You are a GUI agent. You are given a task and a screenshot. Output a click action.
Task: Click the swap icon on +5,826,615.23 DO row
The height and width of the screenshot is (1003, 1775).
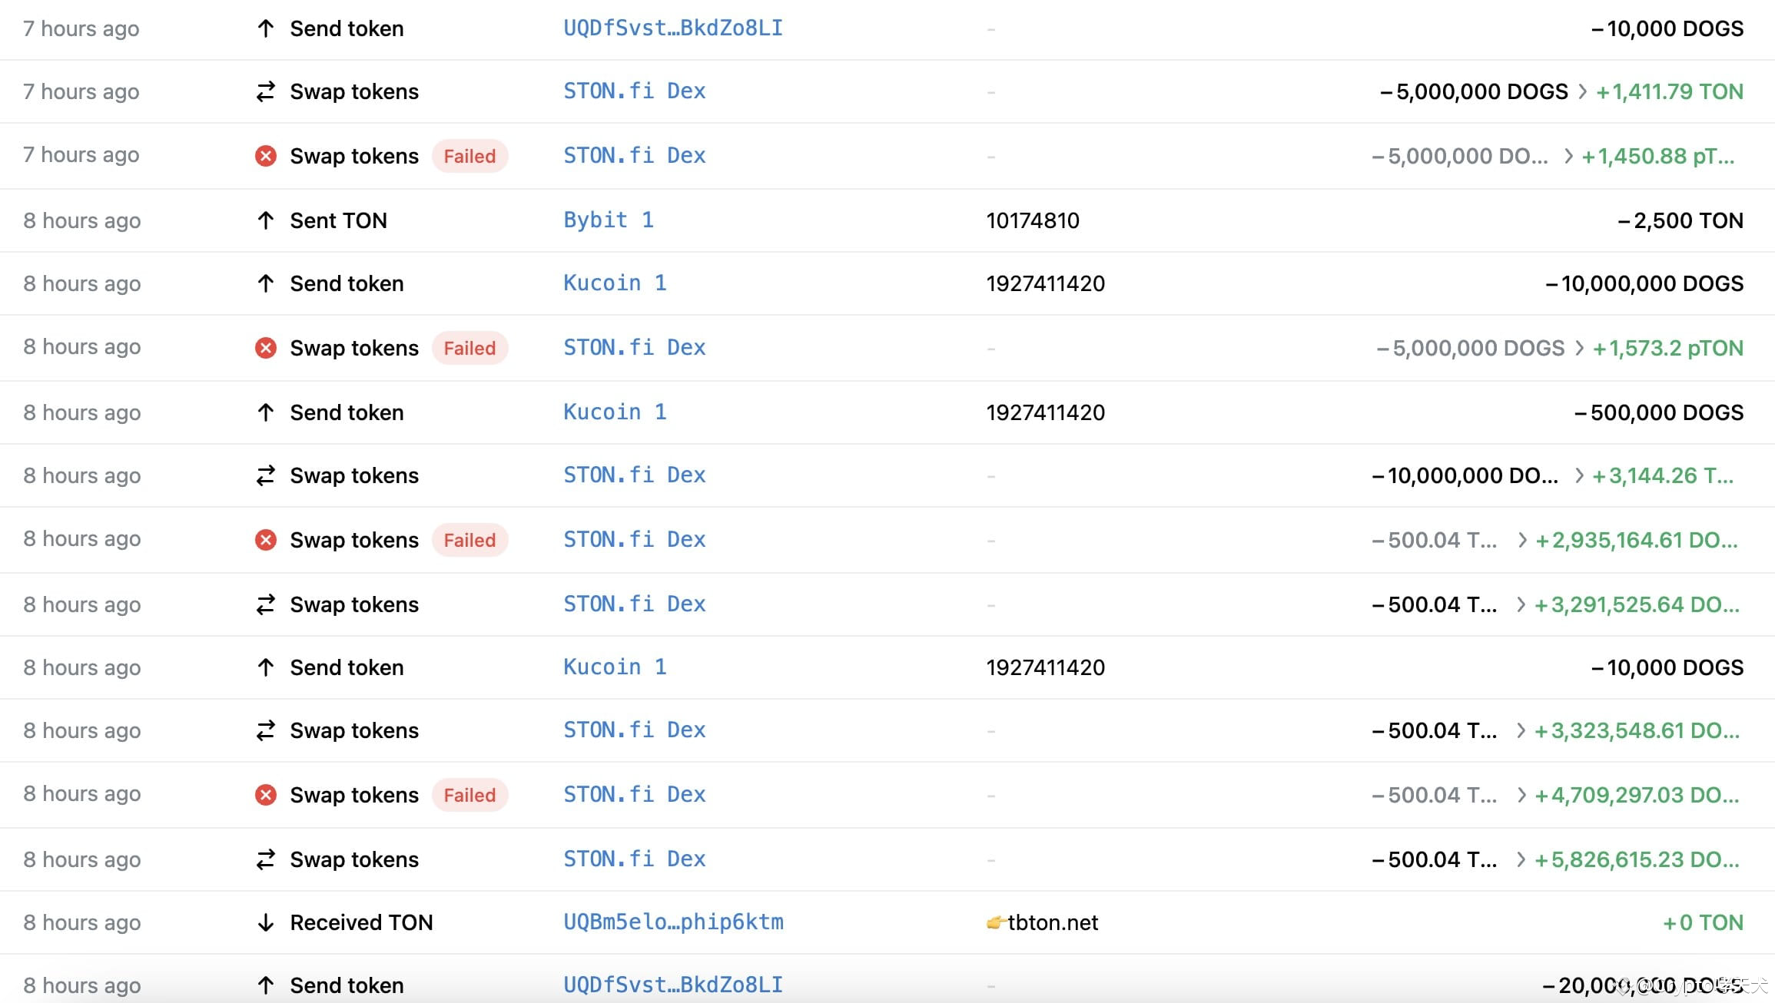(265, 859)
